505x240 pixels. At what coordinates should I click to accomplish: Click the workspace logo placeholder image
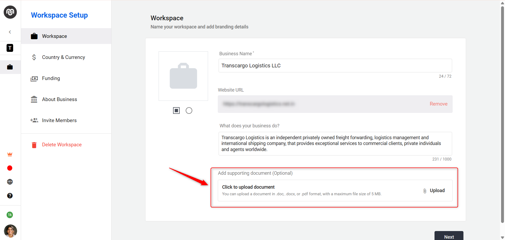(183, 76)
